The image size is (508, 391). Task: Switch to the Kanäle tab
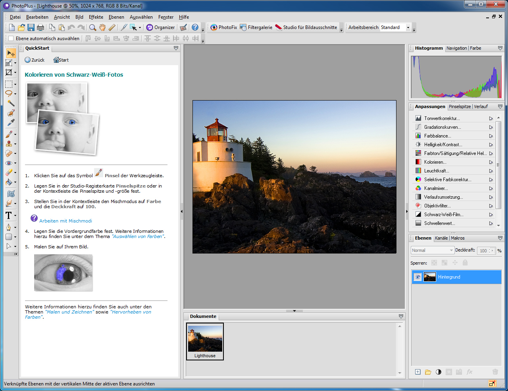(441, 238)
